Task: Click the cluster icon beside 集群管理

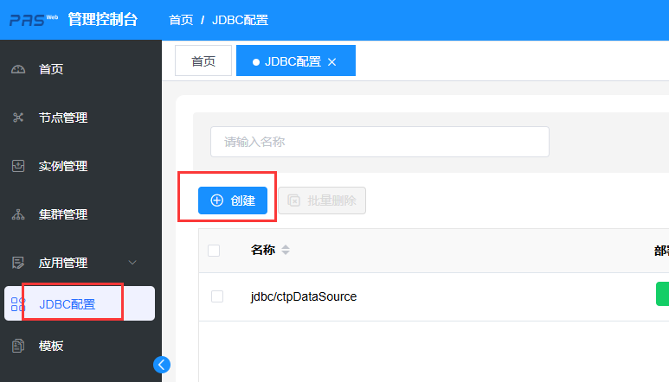Action: click(x=18, y=214)
